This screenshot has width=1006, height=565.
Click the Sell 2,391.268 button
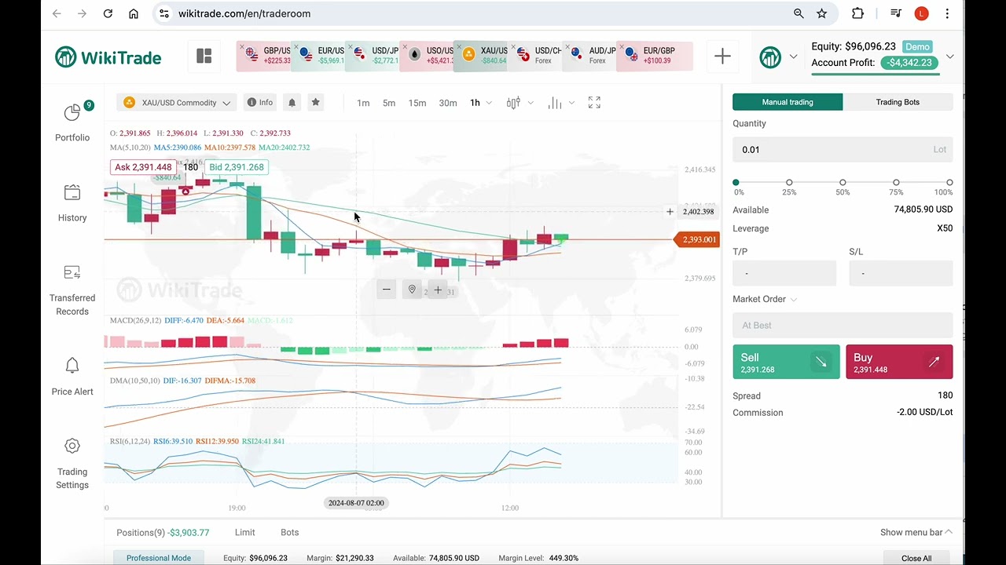786,362
